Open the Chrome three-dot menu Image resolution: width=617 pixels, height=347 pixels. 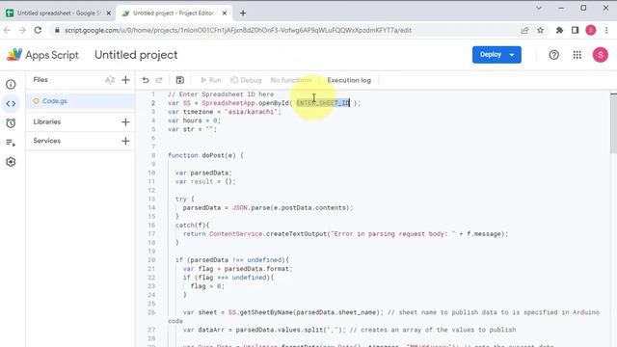(606, 30)
